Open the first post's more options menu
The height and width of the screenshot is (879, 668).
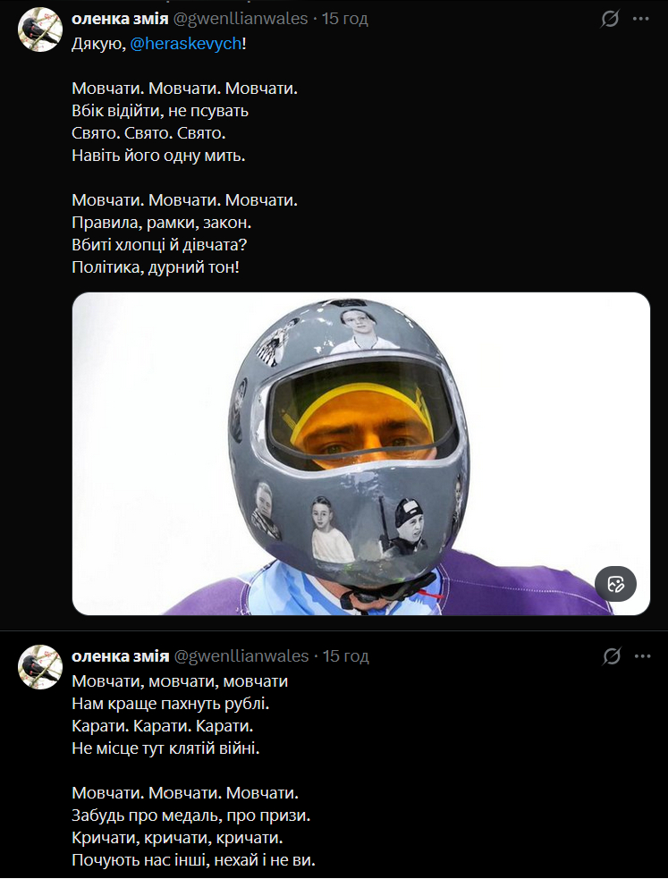[641, 19]
